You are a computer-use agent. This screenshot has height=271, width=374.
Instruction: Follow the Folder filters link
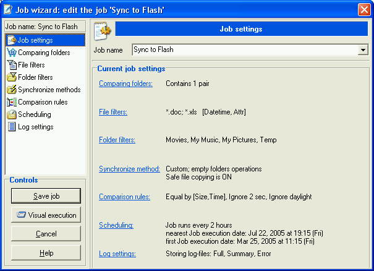(117, 140)
